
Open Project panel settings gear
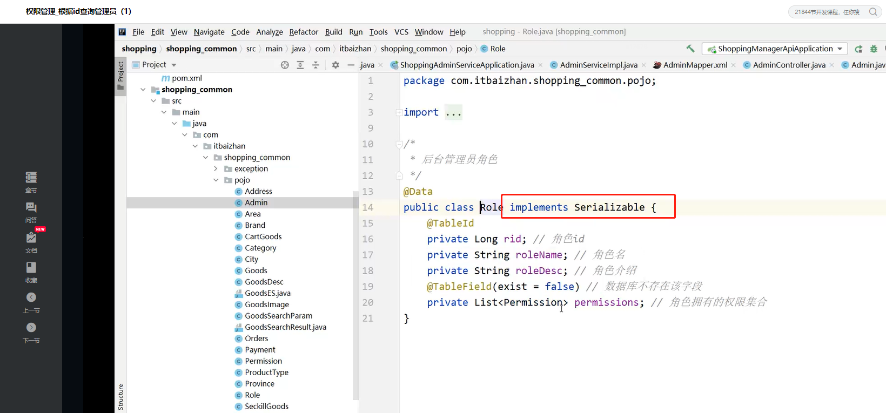coord(335,65)
